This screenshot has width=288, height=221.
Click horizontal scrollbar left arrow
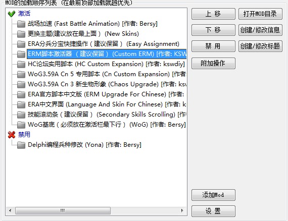click(x=10, y=210)
